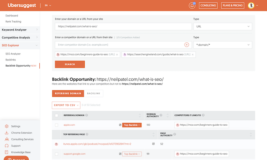Check the support.google.com row checkbox
This screenshot has height=160, width=267.
click(x=56, y=154)
